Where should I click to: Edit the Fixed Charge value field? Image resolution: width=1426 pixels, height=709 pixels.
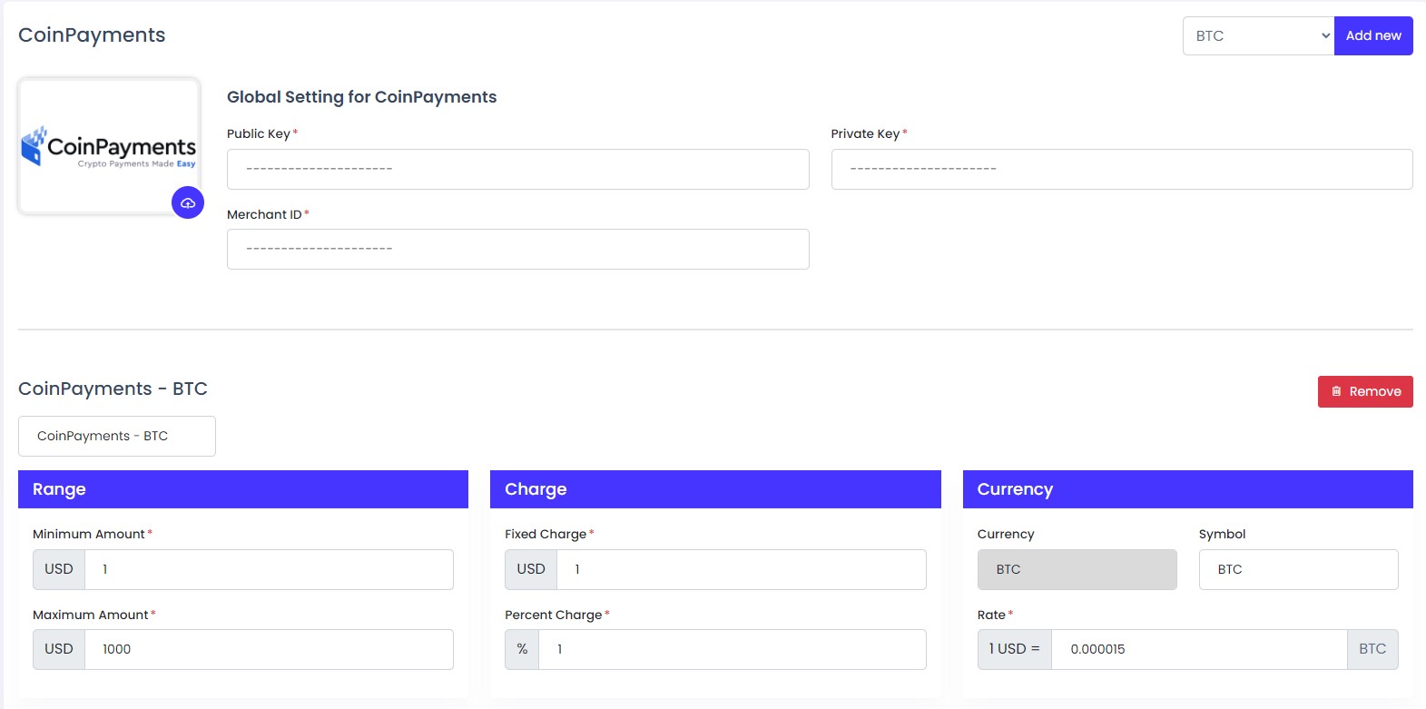pos(741,570)
